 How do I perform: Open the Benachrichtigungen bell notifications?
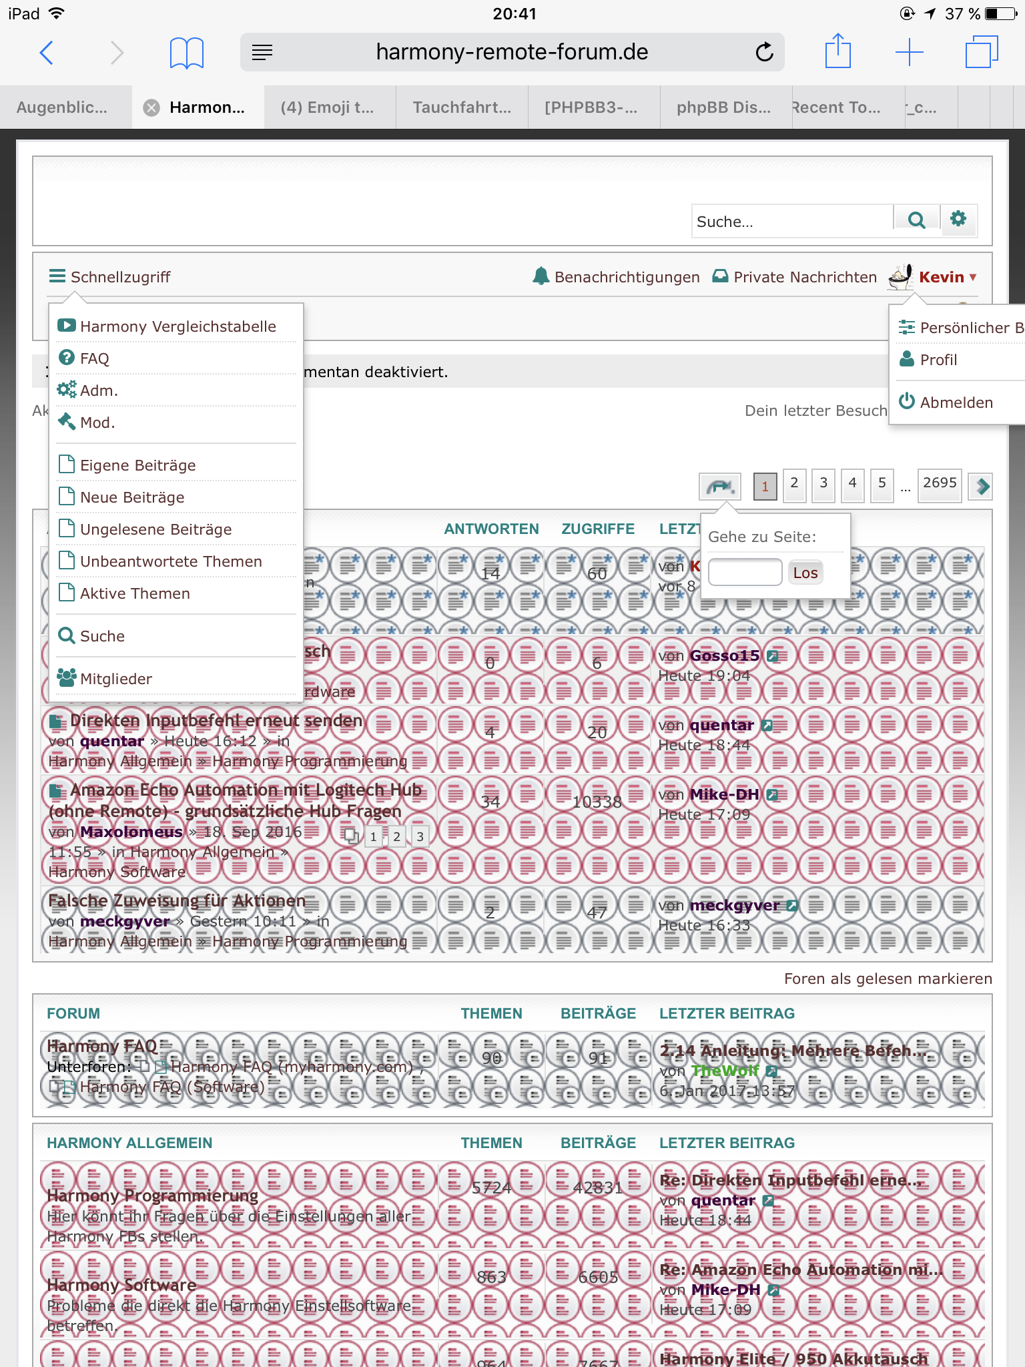[x=616, y=277]
